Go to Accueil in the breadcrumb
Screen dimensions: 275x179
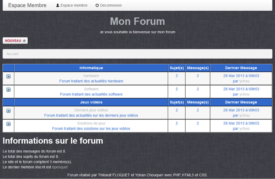click(x=12, y=54)
